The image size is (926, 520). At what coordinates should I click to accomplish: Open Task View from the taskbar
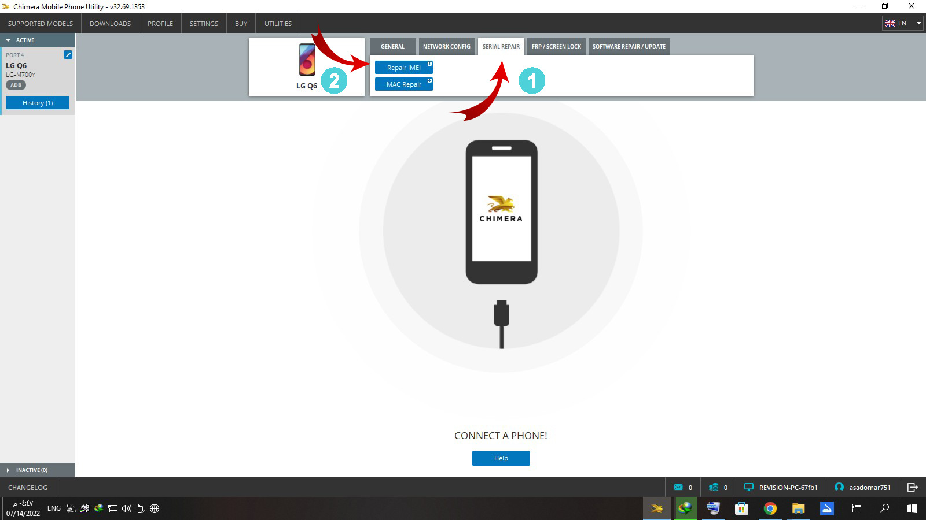coord(857,508)
